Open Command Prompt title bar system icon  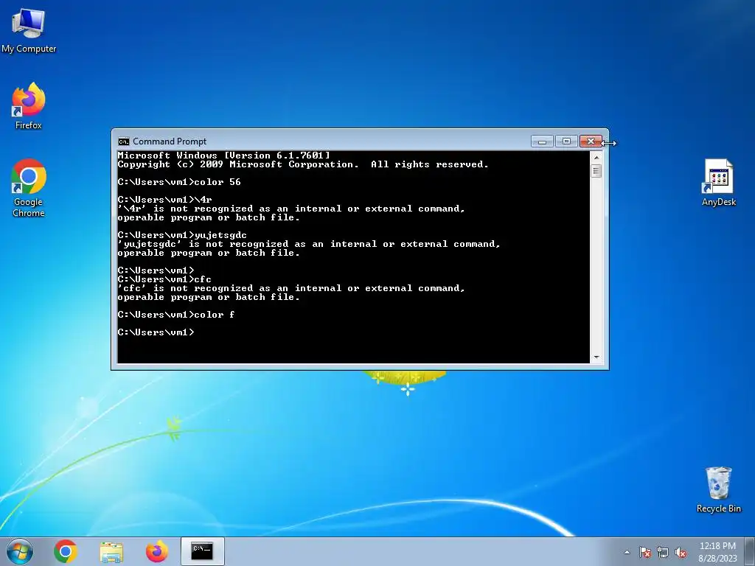click(x=124, y=141)
